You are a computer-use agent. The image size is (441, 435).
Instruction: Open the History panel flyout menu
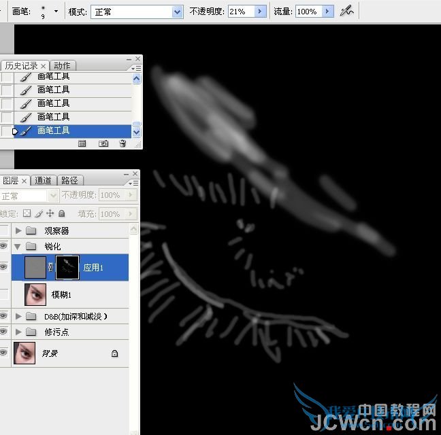point(136,68)
